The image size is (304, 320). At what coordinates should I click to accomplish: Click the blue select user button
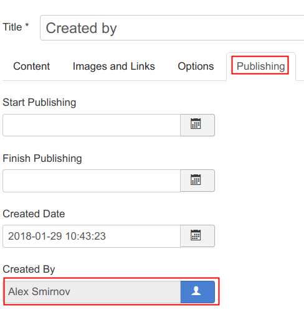197,291
